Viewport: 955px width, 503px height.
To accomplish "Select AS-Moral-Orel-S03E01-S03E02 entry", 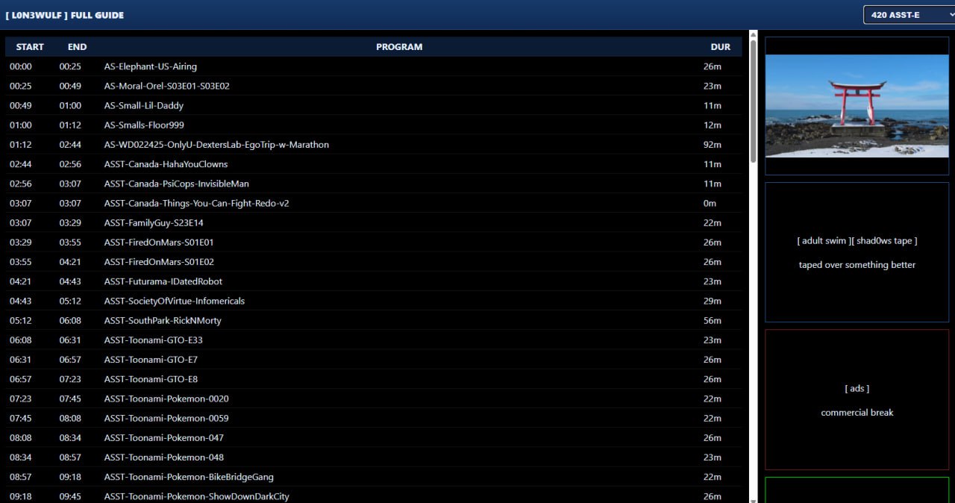I will 166,86.
